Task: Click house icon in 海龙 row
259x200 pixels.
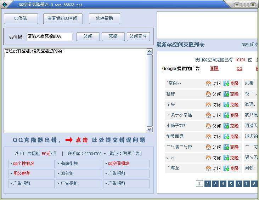Action: (208, 168)
